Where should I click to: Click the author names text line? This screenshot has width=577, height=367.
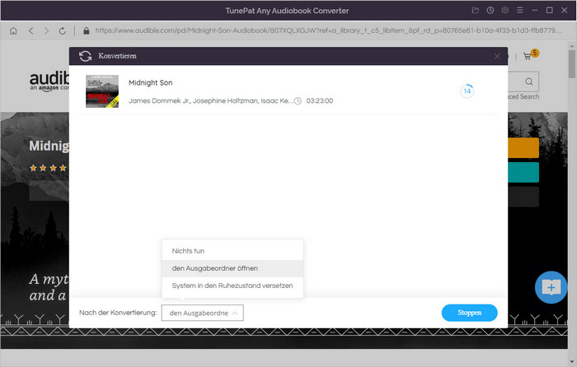click(211, 100)
